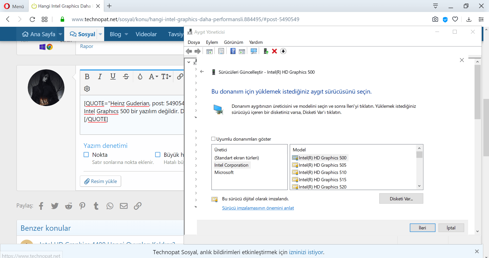Open the Opera Menü button
The width and height of the screenshot is (489, 258).
(14, 6)
